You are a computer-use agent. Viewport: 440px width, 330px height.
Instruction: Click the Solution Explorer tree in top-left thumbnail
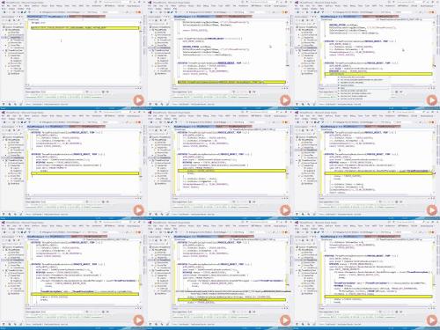12,50
